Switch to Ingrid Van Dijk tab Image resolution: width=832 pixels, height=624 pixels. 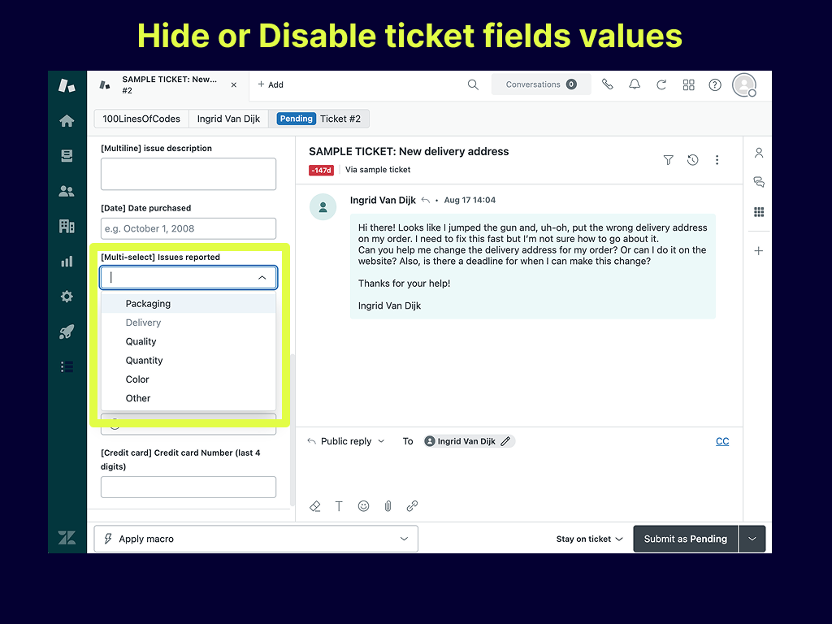click(x=228, y=119)
